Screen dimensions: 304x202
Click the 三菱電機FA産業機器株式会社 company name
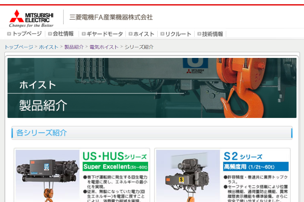111,17
